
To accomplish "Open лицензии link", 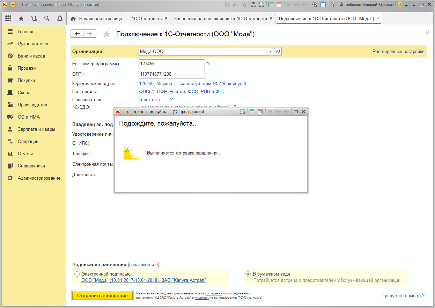I will [201, 298].
